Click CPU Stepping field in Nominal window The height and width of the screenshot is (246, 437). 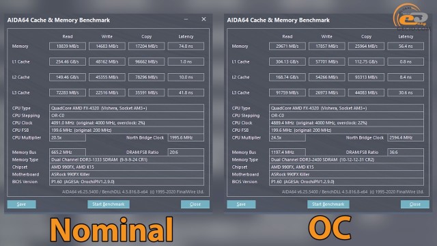pos(126,115)
